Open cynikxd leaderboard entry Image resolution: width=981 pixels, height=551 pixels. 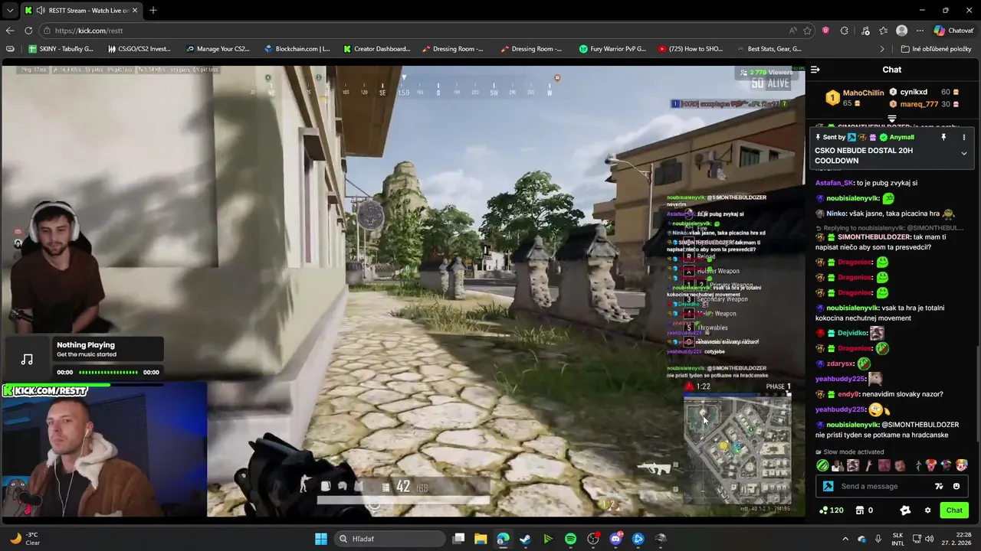click(923, 92)
